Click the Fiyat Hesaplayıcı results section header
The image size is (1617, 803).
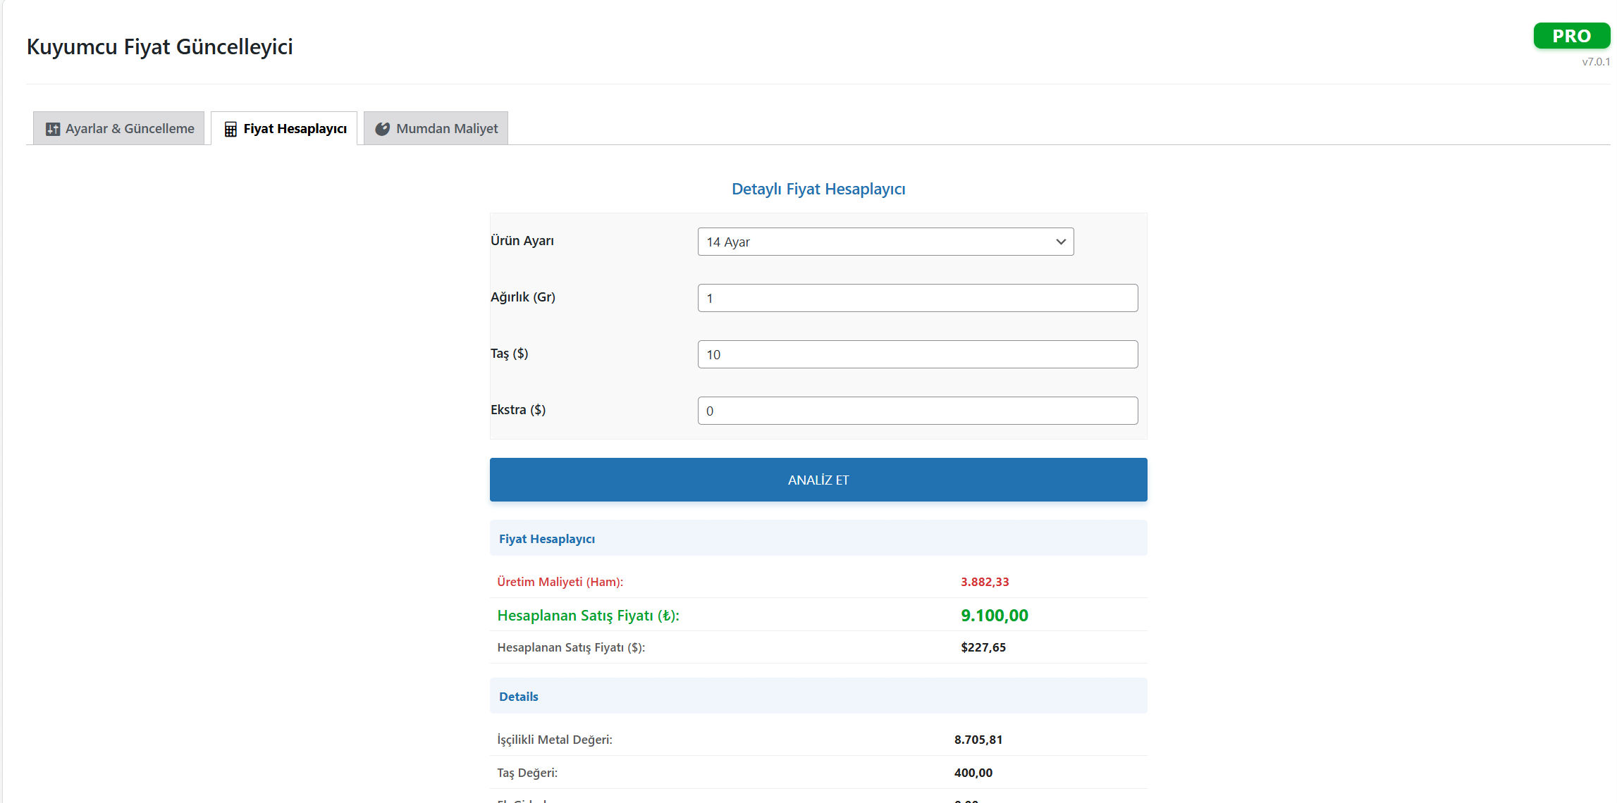coord(818,538)
